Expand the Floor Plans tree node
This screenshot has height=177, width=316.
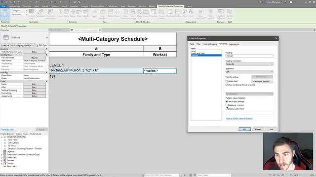point(5,140)
